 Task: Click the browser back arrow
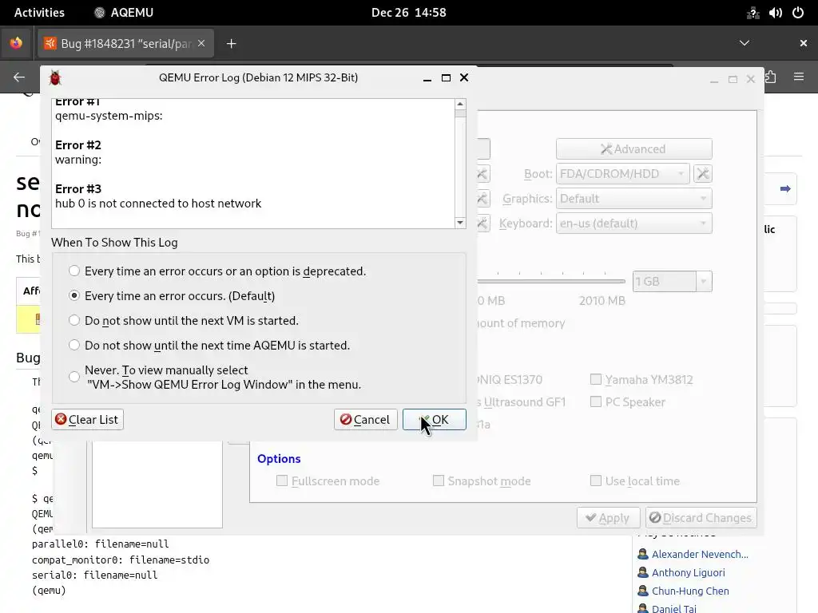(x=19, y=77)
